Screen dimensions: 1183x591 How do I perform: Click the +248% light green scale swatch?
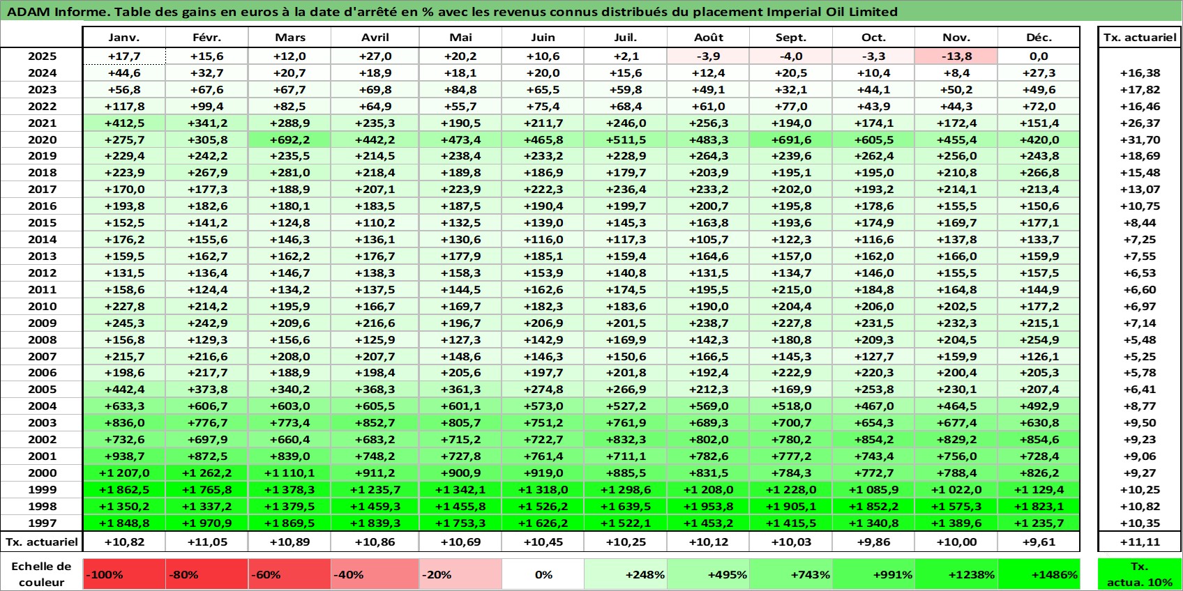pyautogui.click(x=626, y=574)
